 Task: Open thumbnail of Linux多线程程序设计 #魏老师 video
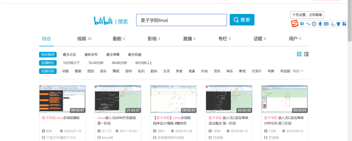(x=173, y=99)
